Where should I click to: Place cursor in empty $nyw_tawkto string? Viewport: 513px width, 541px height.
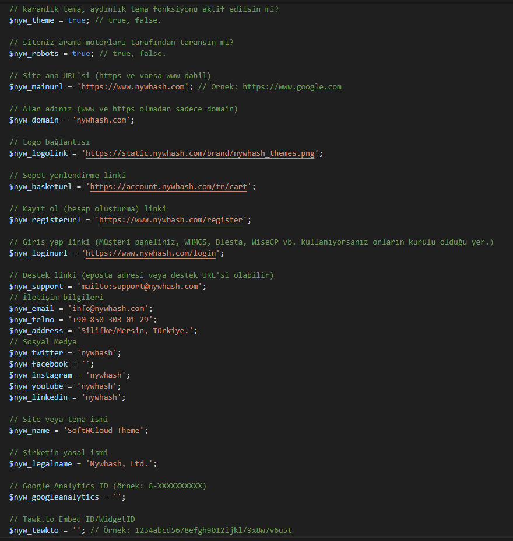77,530
